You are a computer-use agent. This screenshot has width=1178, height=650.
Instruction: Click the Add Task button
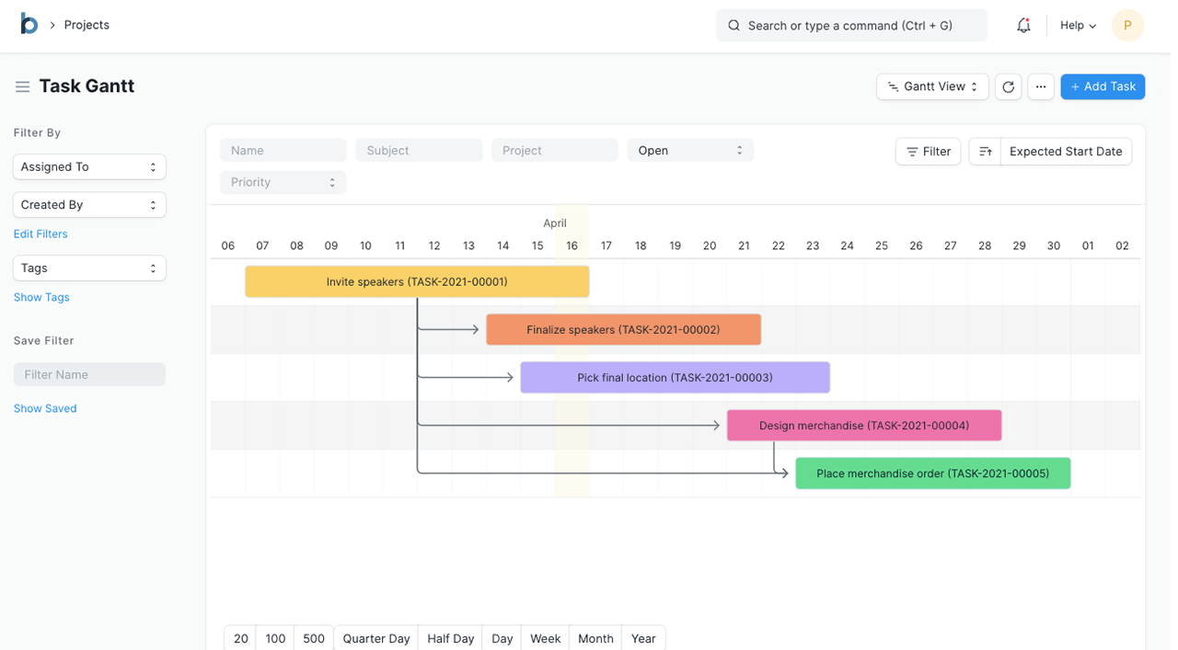pos(1103,86)
